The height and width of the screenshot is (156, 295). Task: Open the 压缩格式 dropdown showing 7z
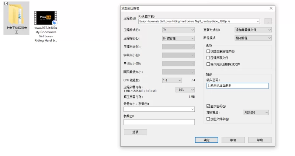pyautogui.click(x=178, y=30)
